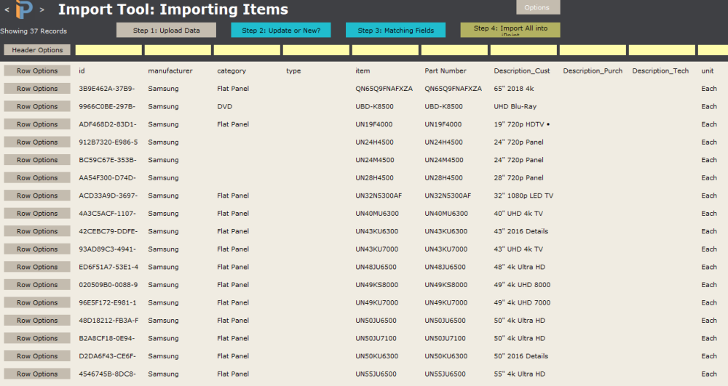Click the 'Part Number' header cell
Viewport: 728px width, 386px height.
pyautogui.click(x=446, y=71)
